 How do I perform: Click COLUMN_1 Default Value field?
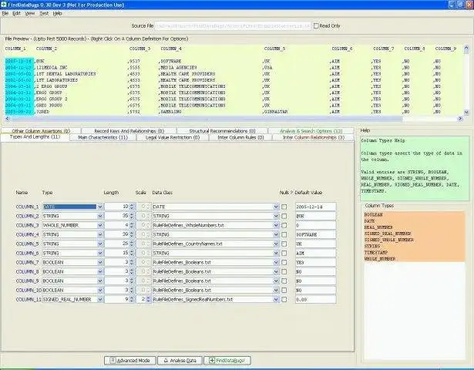pyautogui.click(x=315, y=207)
